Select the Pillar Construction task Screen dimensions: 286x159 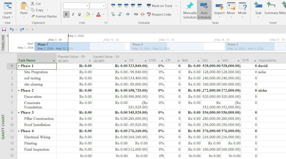[39, 119]
